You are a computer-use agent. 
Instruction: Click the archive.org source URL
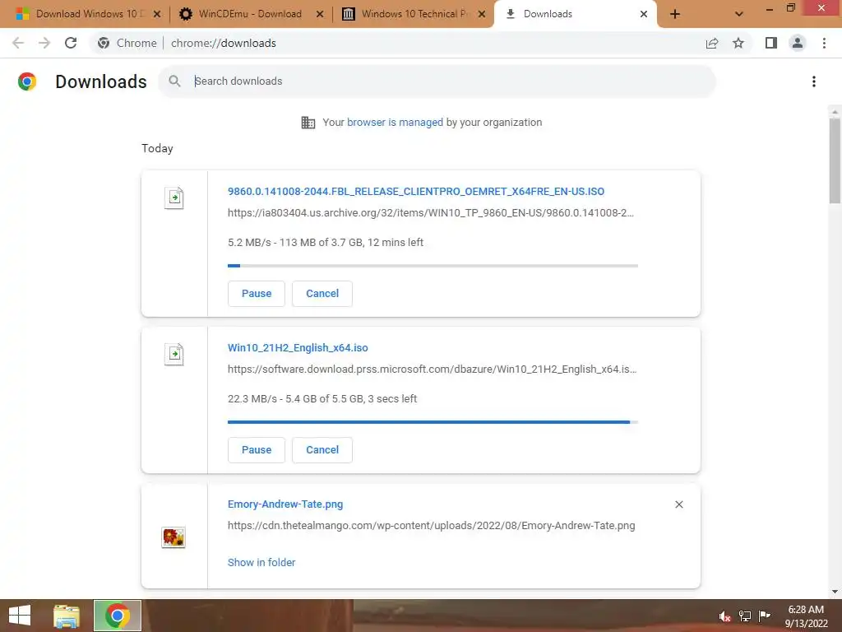coord(431,213)
